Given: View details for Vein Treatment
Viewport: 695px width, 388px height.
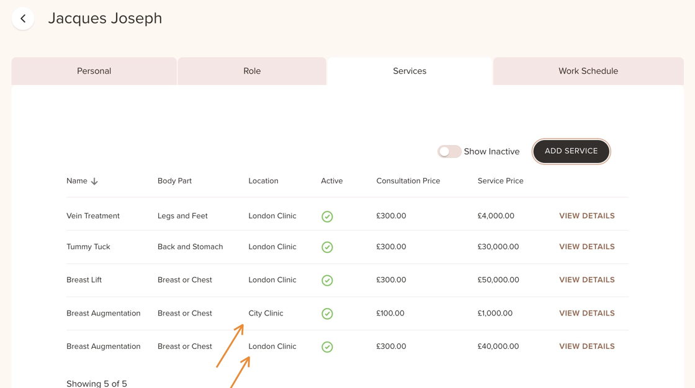Looking at the screenshot, I should click(x=586, y=216).
